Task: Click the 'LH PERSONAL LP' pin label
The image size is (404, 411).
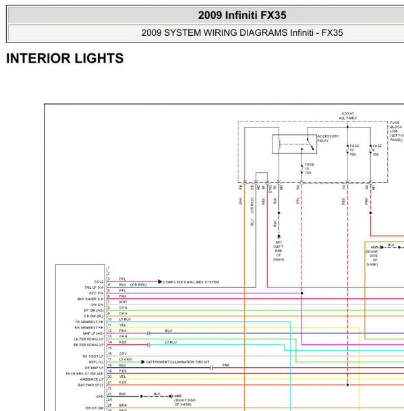Action: pyautogui.click(x=89, y=339)
